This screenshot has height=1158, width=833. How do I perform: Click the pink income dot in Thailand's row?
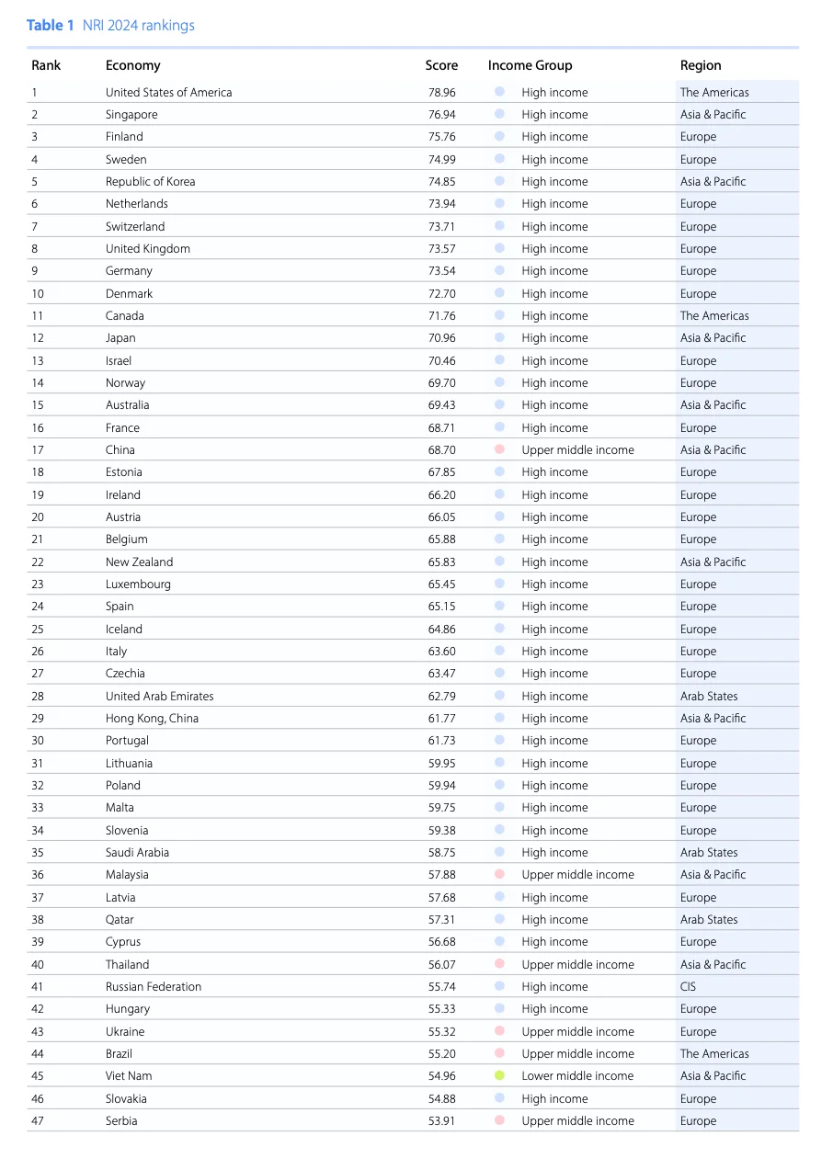[499, 964]
